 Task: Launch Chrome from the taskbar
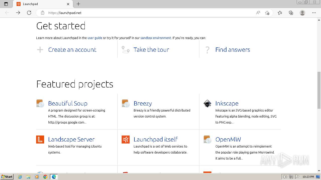click(x=45, y=177)
